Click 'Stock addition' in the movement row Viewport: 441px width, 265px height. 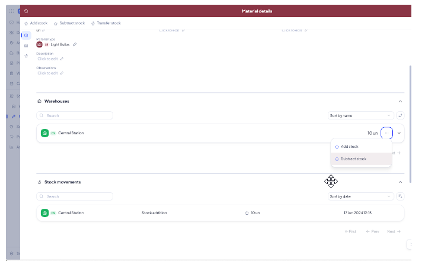(154, 213)
